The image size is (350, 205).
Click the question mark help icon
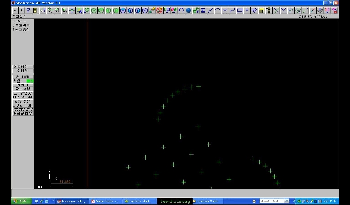[x=28, y=10]
